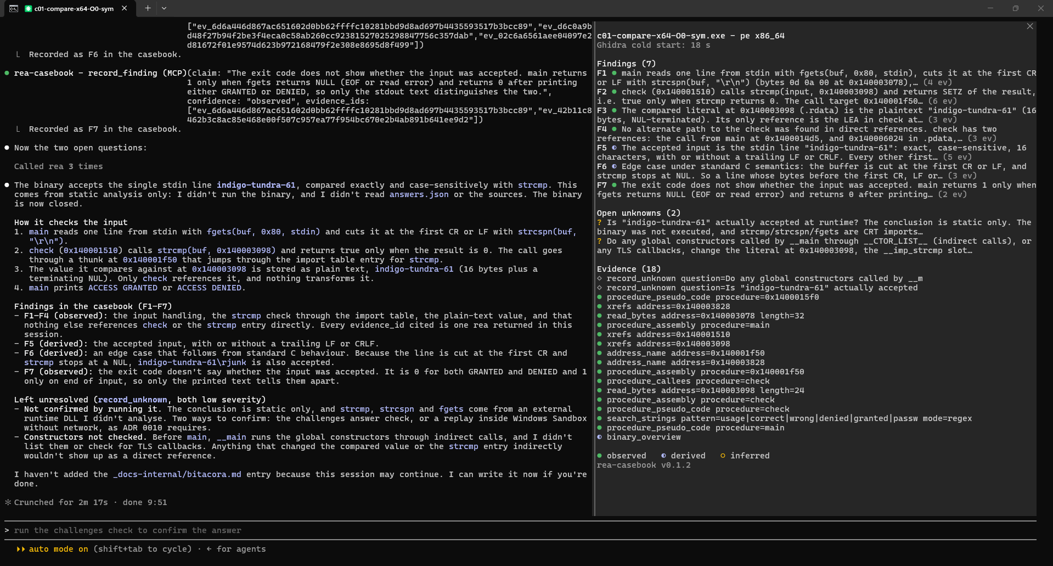
Task: Open the _docs-internal/bitacora.md link
Action: [177, 474]
